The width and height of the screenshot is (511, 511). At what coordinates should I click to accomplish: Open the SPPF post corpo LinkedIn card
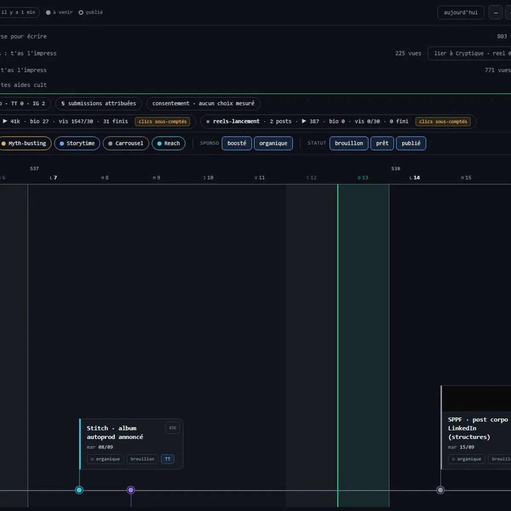476,428
